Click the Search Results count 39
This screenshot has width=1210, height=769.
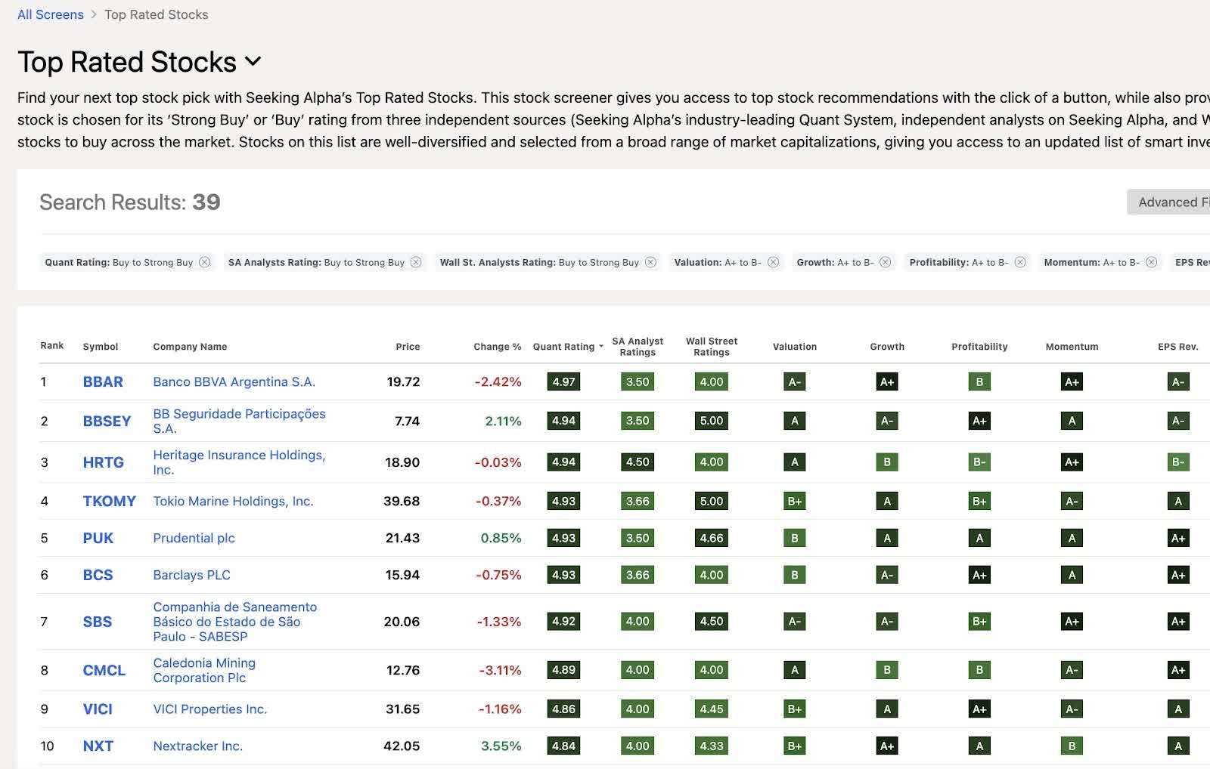coord(206,202)
